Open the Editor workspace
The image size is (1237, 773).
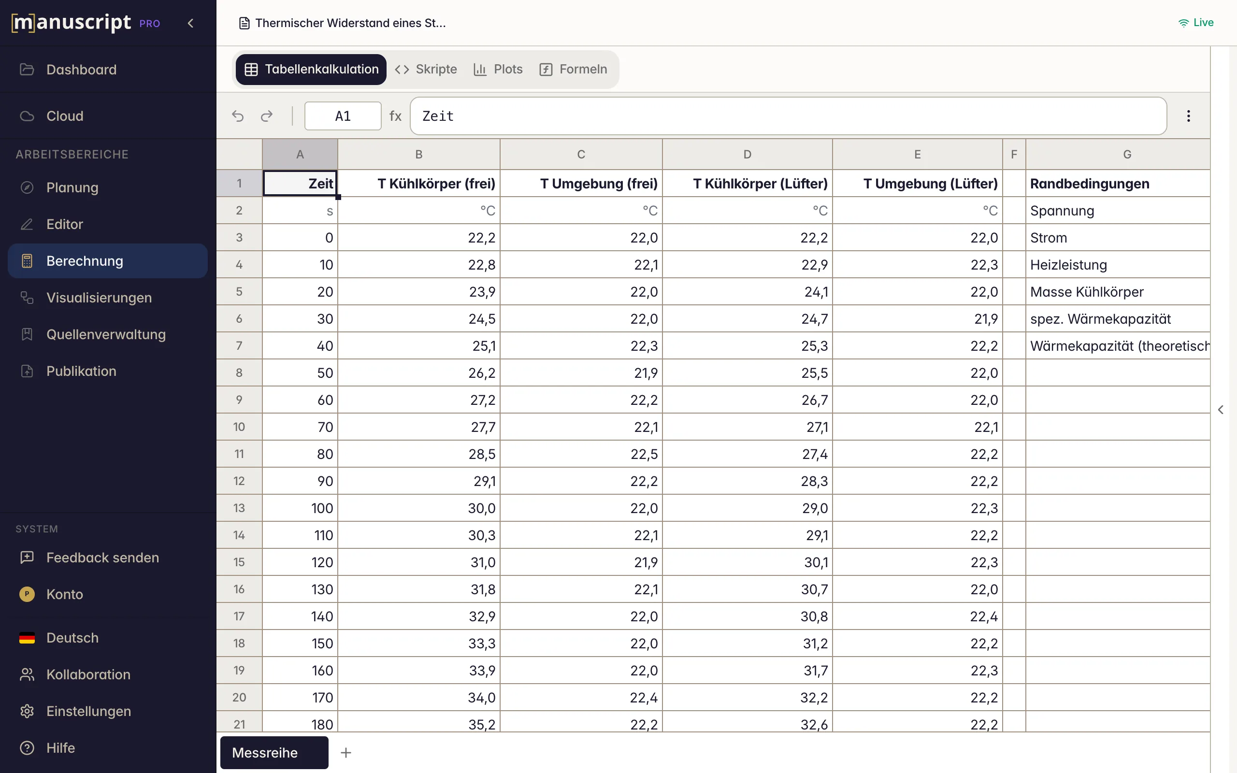(108, 224)
